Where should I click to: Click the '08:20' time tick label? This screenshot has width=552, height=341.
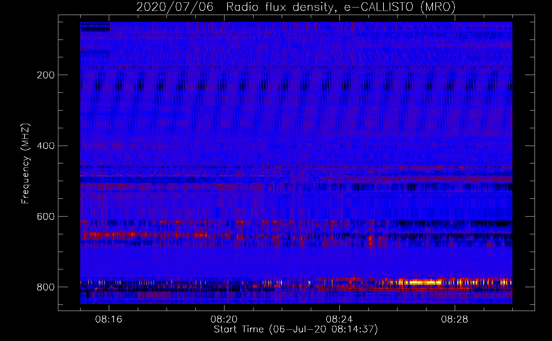224,320
